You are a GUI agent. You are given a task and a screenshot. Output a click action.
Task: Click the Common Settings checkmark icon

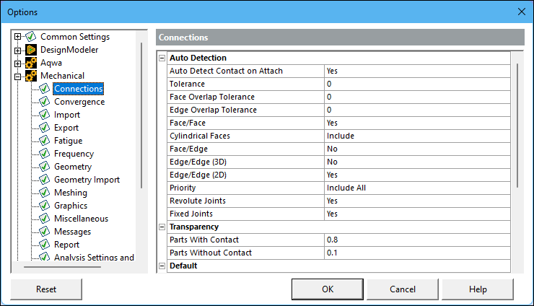(31, 37)
